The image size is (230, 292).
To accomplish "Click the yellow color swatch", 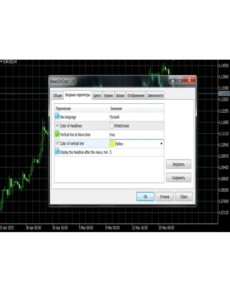I will [x=112, y=144].
